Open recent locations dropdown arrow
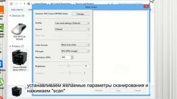Image resolution: width=177 pixels, height=99 pixels. (x=20, y=4)
